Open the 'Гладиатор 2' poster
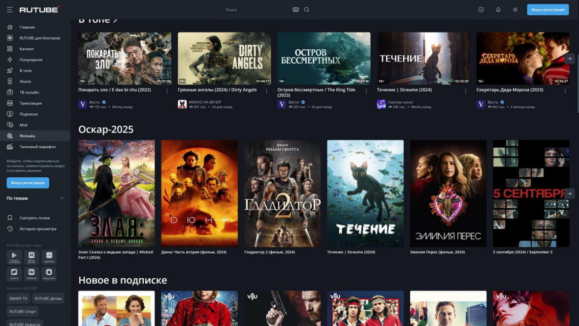Image resolution: width=579 pixels, height=326 pixels. (x=283, y=193)
